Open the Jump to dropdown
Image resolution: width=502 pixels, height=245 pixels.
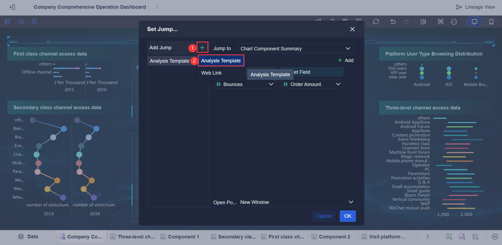[x=295, y=48]
